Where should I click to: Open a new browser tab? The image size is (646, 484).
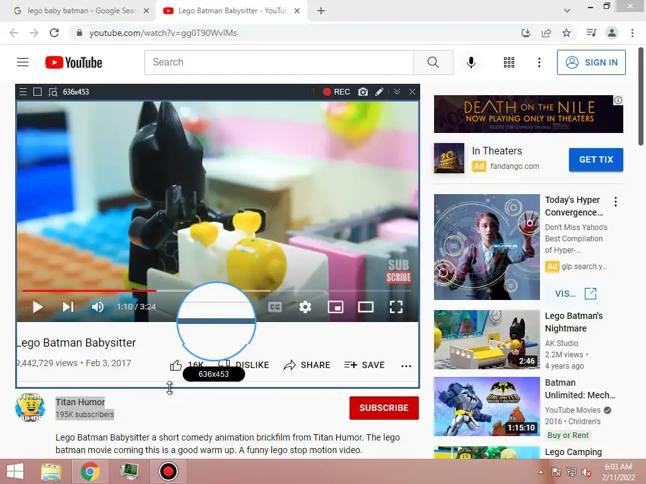pyautogui.click(x=321, y=11)
